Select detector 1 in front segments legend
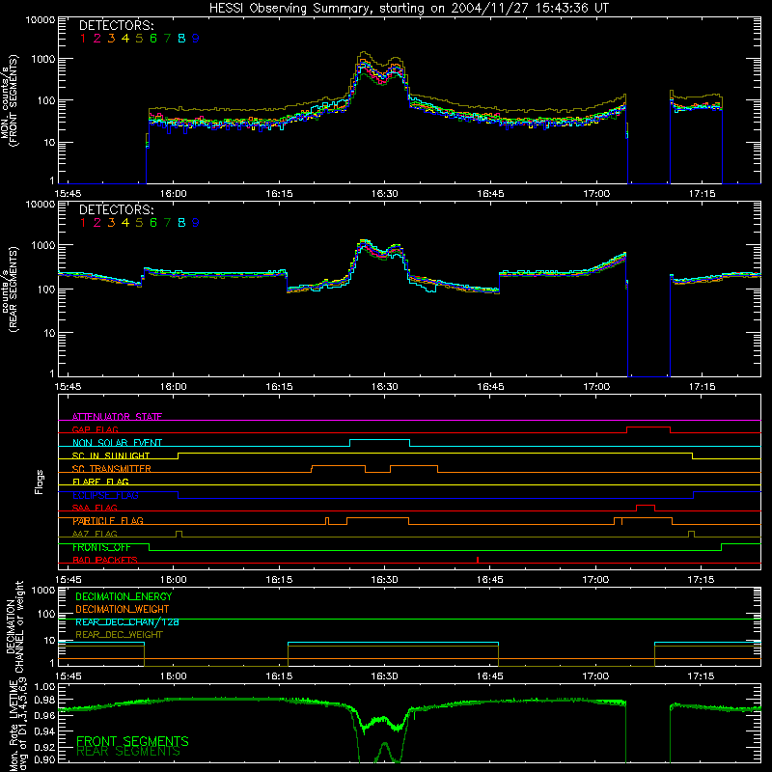 (x=83, y=39)
